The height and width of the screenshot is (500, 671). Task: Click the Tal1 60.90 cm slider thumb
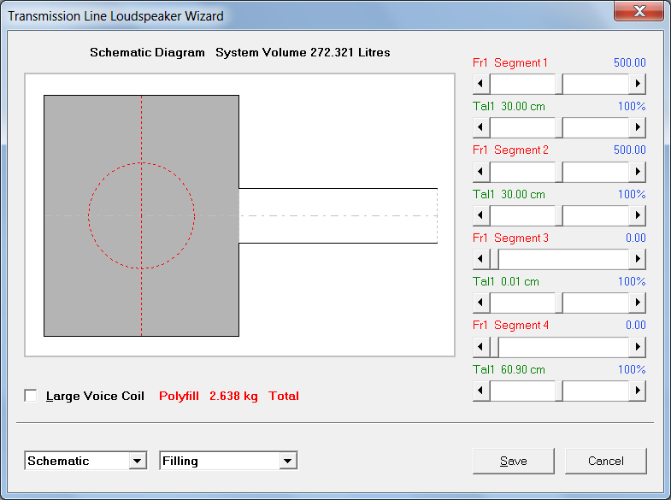tap(559, 391)
